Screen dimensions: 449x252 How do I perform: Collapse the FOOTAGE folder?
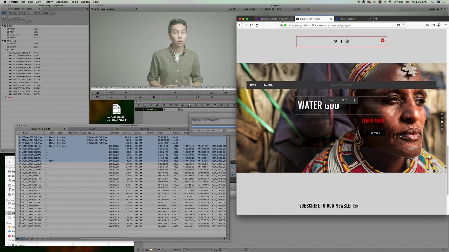(x=2, y=41)
